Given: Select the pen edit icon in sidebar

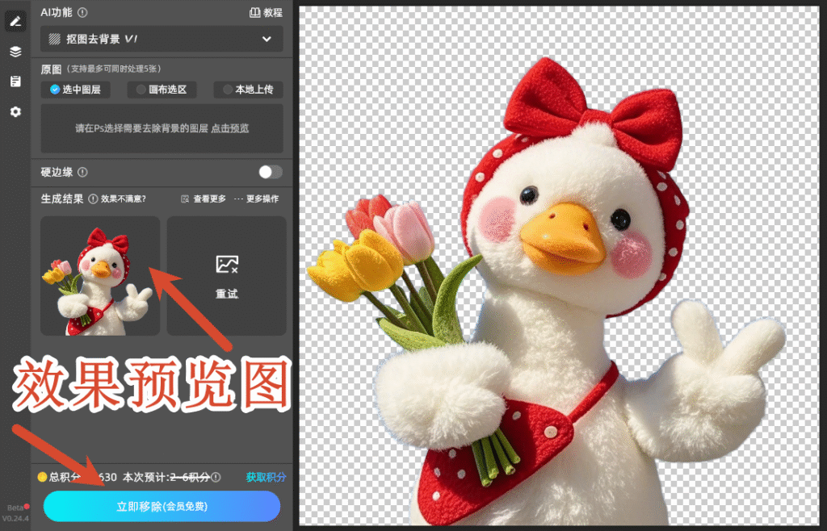Looking at the screenshot, I should (x=15, y=21).
